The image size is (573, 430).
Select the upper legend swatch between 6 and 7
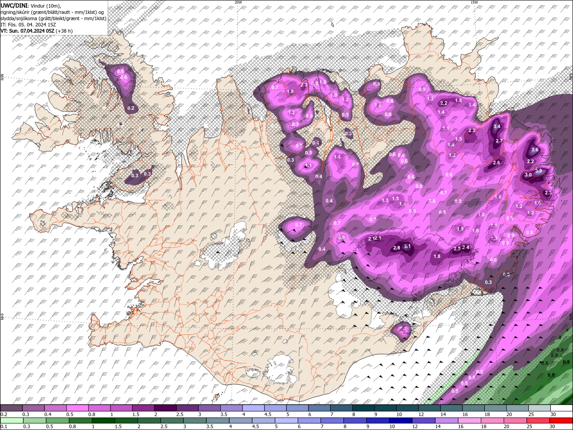(x=319, y=408)
